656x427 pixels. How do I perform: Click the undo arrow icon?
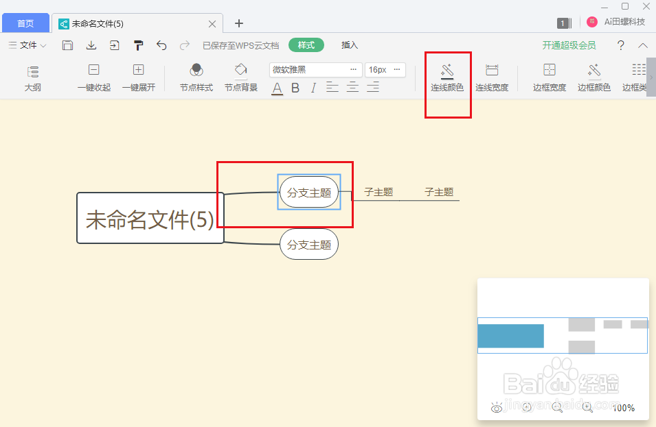[163, 45]
